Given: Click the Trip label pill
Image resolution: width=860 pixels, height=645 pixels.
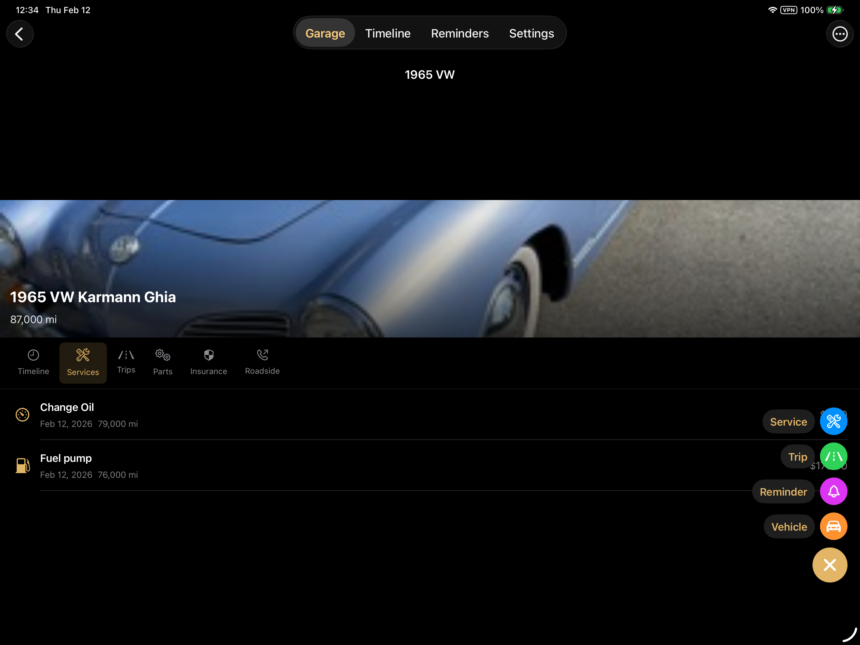Looking at the screenshot, I should (x=797, y=457).
